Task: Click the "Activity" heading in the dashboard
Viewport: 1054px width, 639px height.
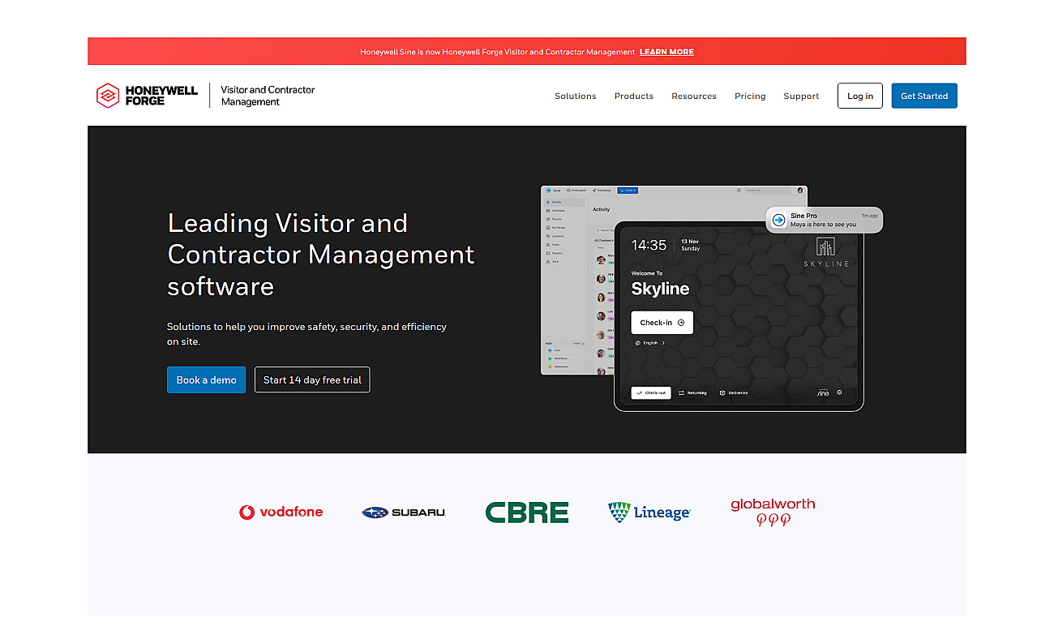Action: point(602,210)
